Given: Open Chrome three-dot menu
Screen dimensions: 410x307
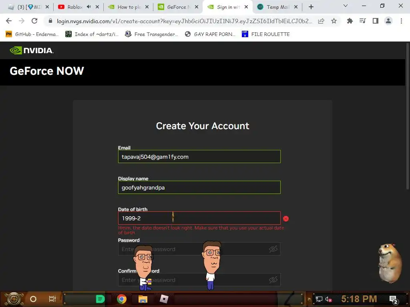Looking at the screenshot, I should (401, 21).
